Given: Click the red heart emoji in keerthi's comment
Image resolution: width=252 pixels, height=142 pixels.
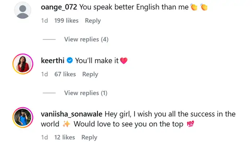Looking at the screenshot, I should [123, 61].
